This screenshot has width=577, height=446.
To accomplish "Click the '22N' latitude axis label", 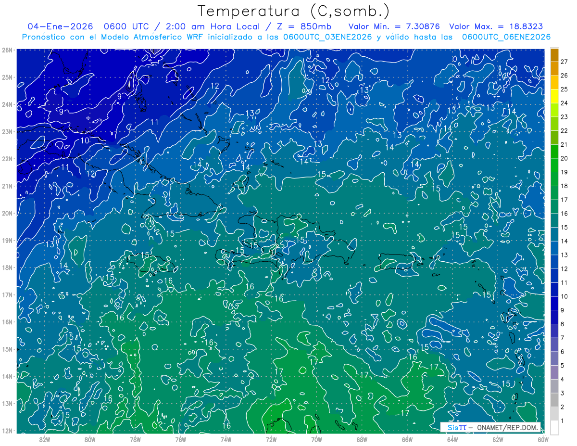I will tap(7, 159).
